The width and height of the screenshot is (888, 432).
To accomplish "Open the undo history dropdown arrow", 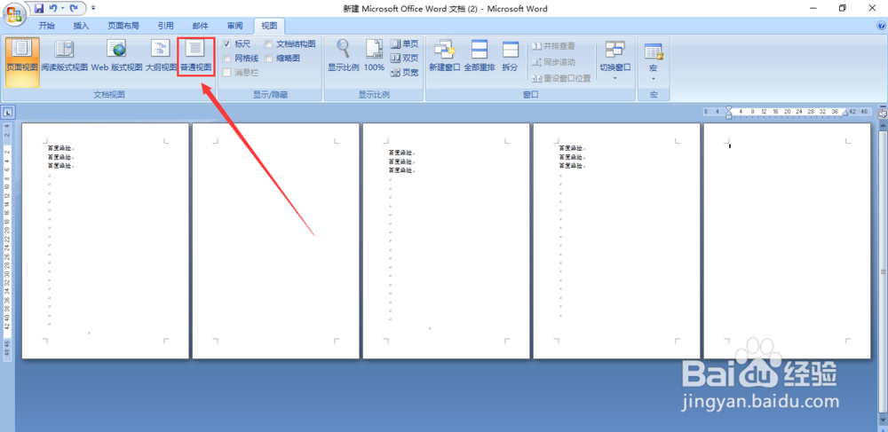I will (x=62, y=9).
